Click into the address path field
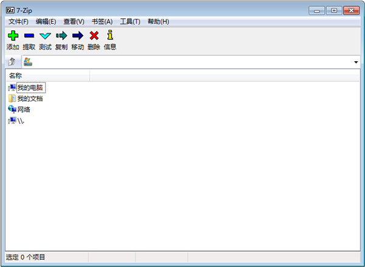 coord(191,62)
